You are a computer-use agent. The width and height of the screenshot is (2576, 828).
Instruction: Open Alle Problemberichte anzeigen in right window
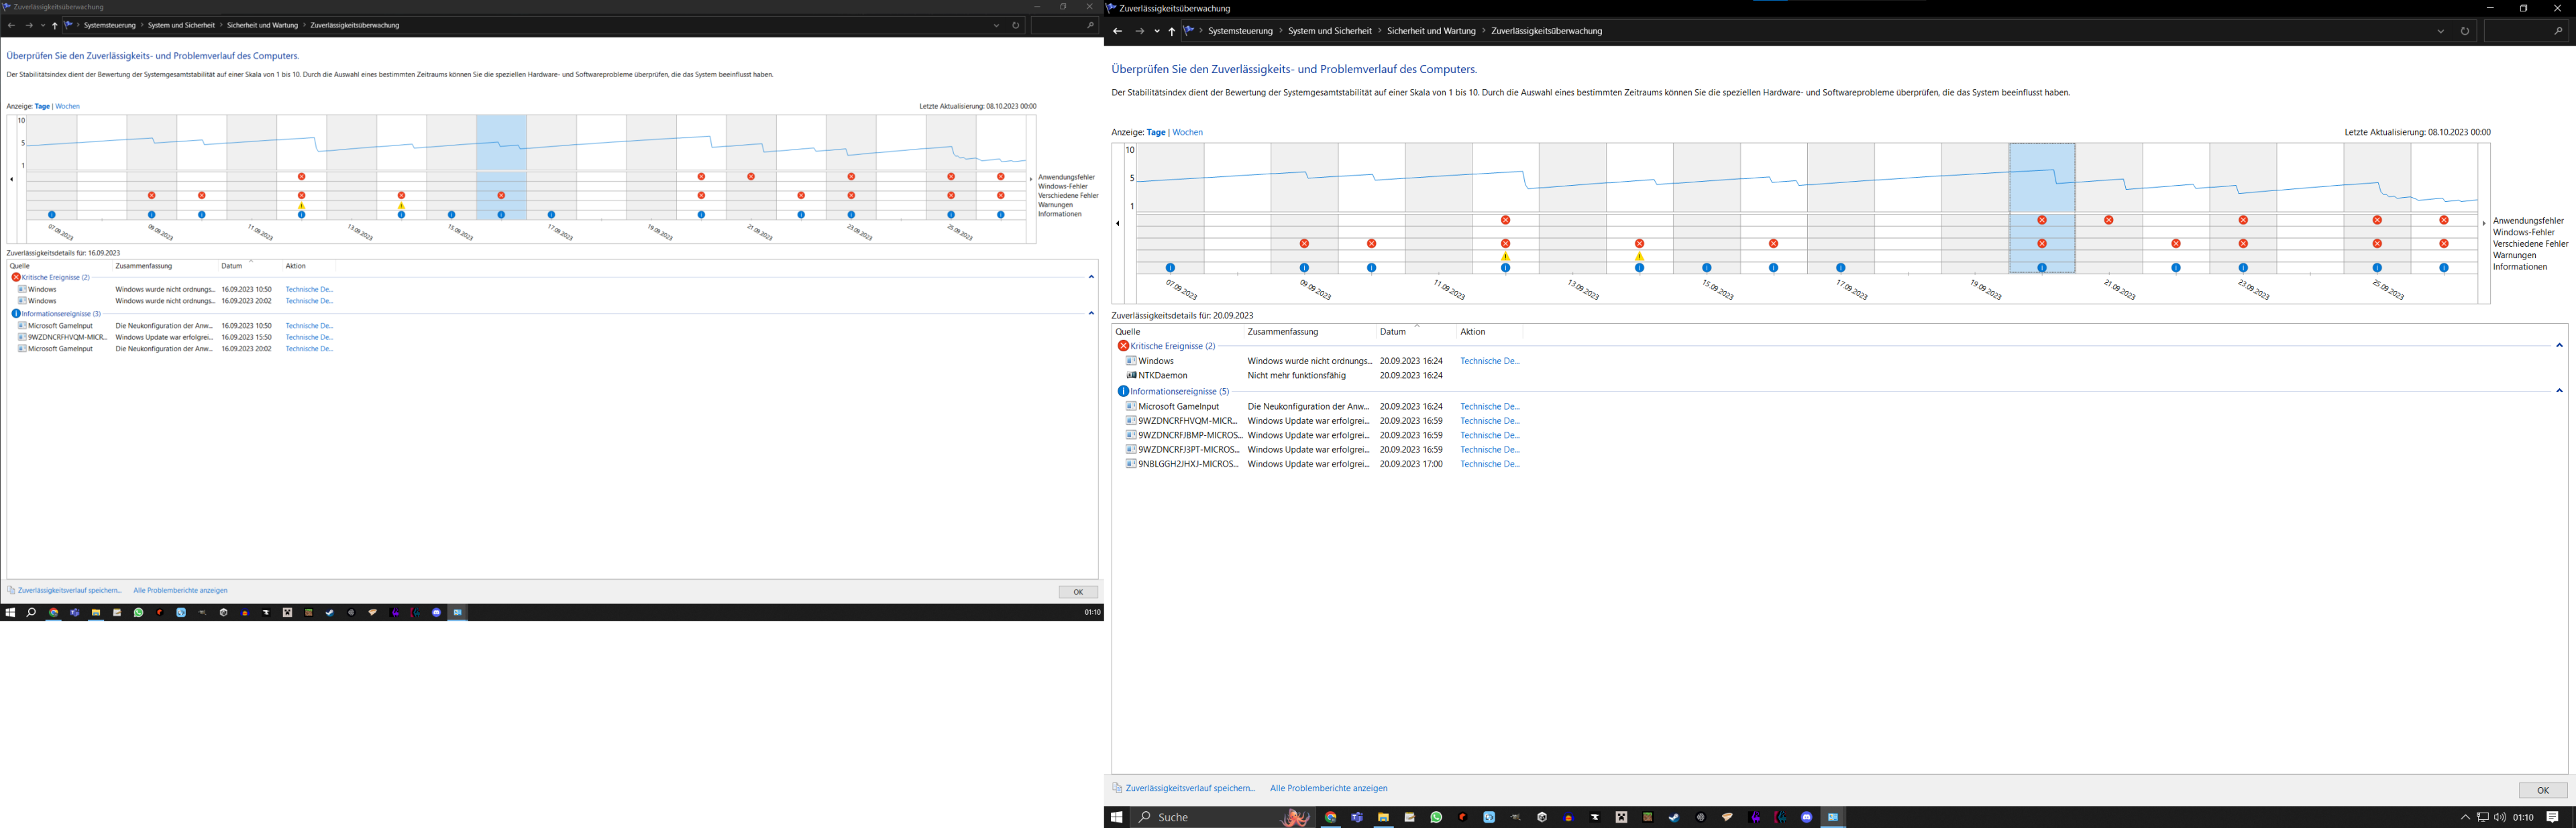click(1328, 788)
